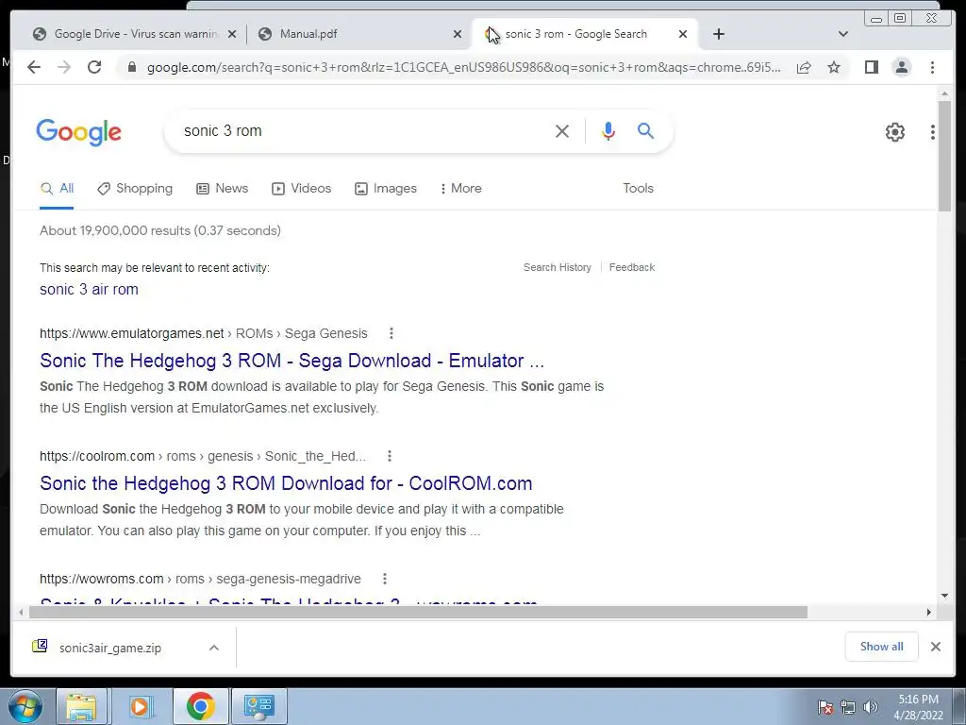The width and height of the screenshot is (966, 725).
Task: Open search Tools options
Action: [x=638, y=189]
